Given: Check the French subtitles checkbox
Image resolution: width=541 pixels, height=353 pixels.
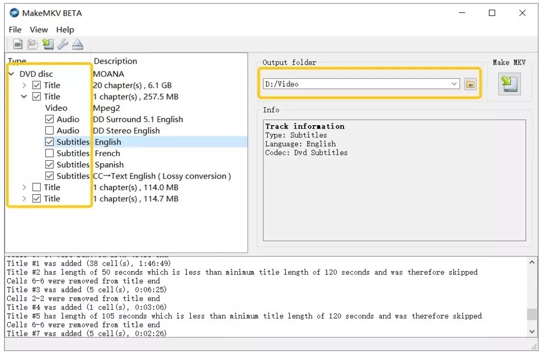Looking at the screenshot, I should [x=49, y=153].
